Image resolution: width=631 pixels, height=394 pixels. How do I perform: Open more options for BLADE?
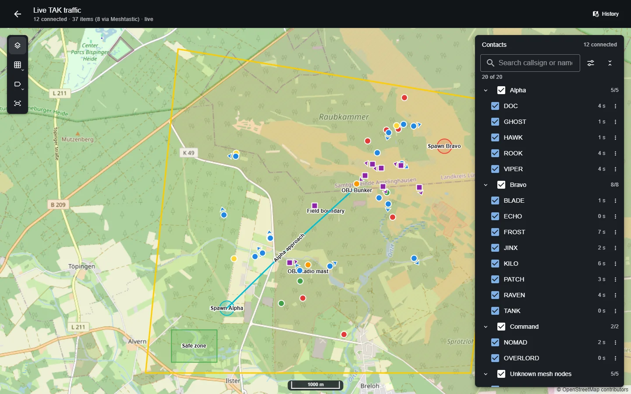[x=615, y=201]
